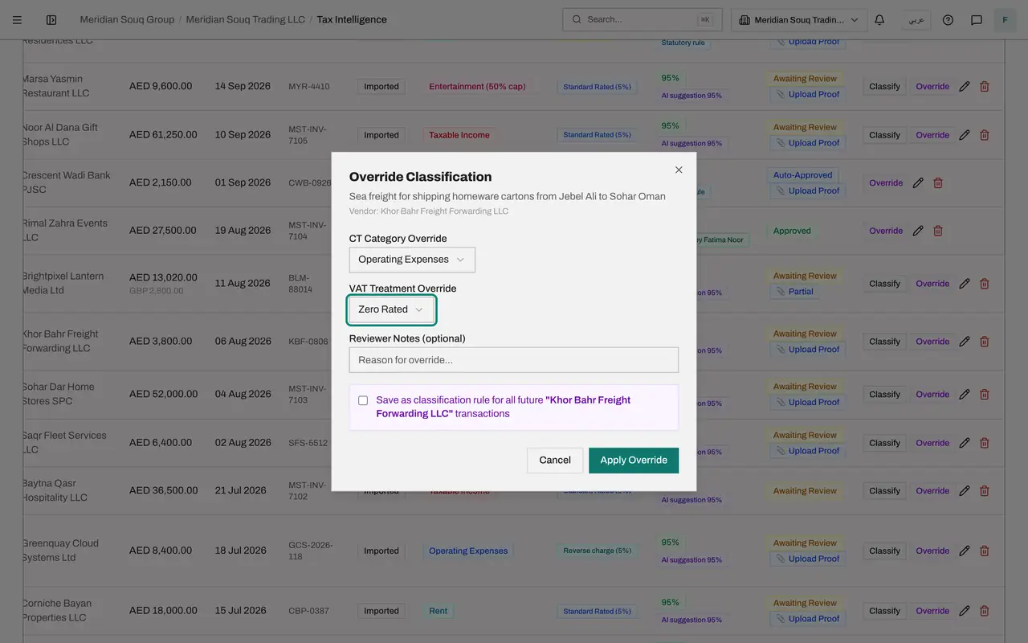Edit the Sohar Dar Home Stores row
The height and width of the screenshot is (643, 1028).
(965, 395)
